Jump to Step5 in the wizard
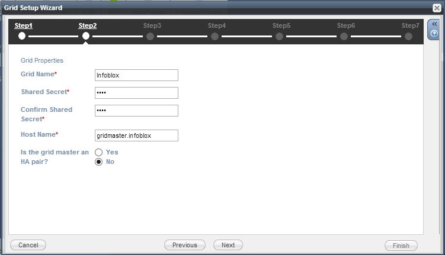445x255 pixels. coord(280,36)
